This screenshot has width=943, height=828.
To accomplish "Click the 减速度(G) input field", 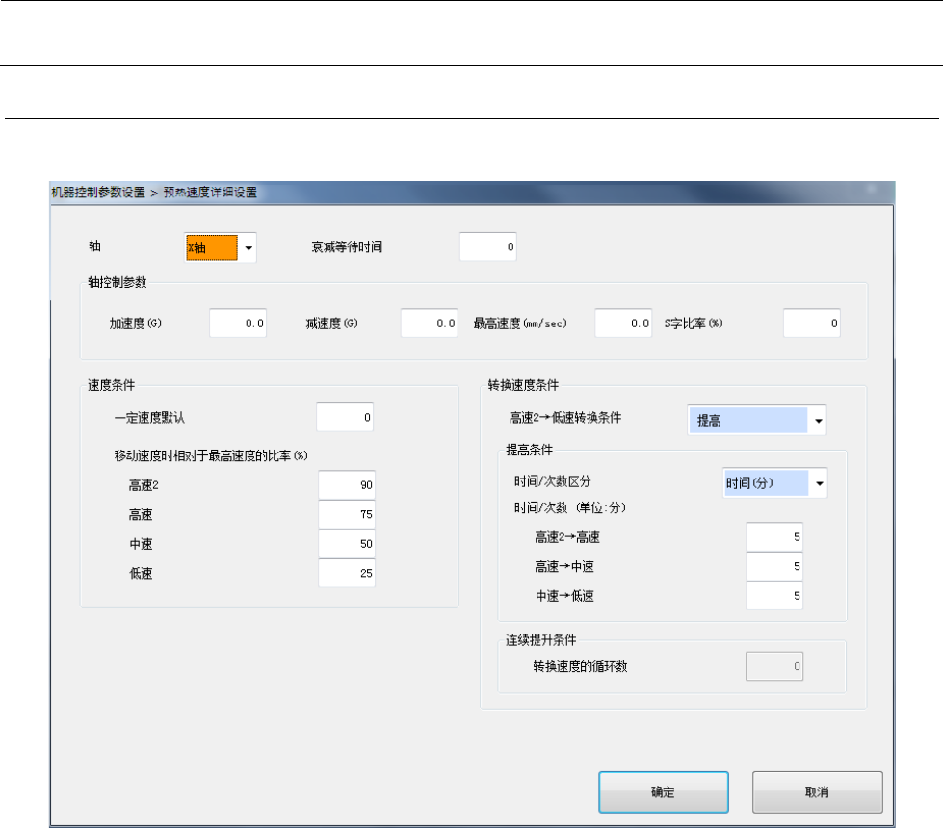I will point(430,323).
